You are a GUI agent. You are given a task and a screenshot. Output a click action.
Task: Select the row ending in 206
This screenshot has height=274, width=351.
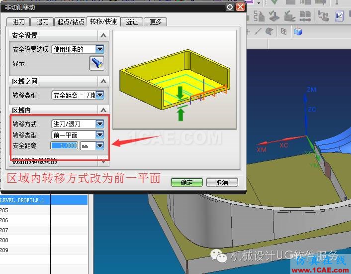click(44, 220)
